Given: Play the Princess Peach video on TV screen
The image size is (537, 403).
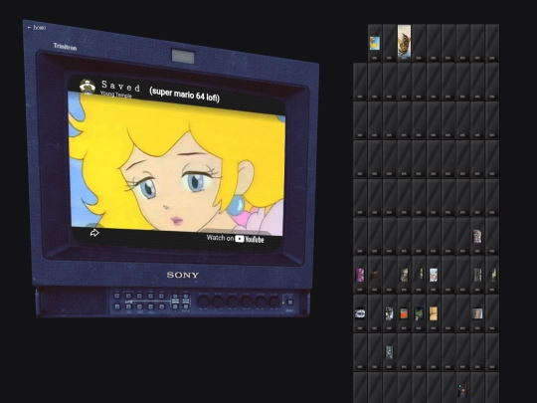Looking at the screenshot, I should pos(177,164).
